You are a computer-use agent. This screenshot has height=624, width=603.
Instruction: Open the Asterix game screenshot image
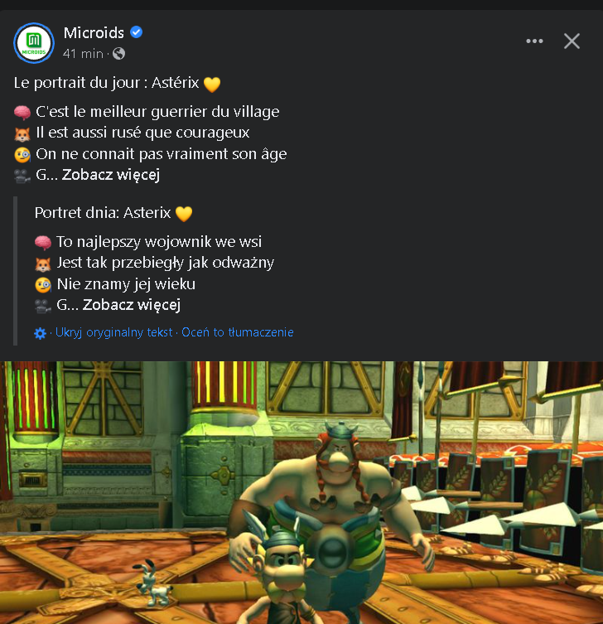pos(301,493)
